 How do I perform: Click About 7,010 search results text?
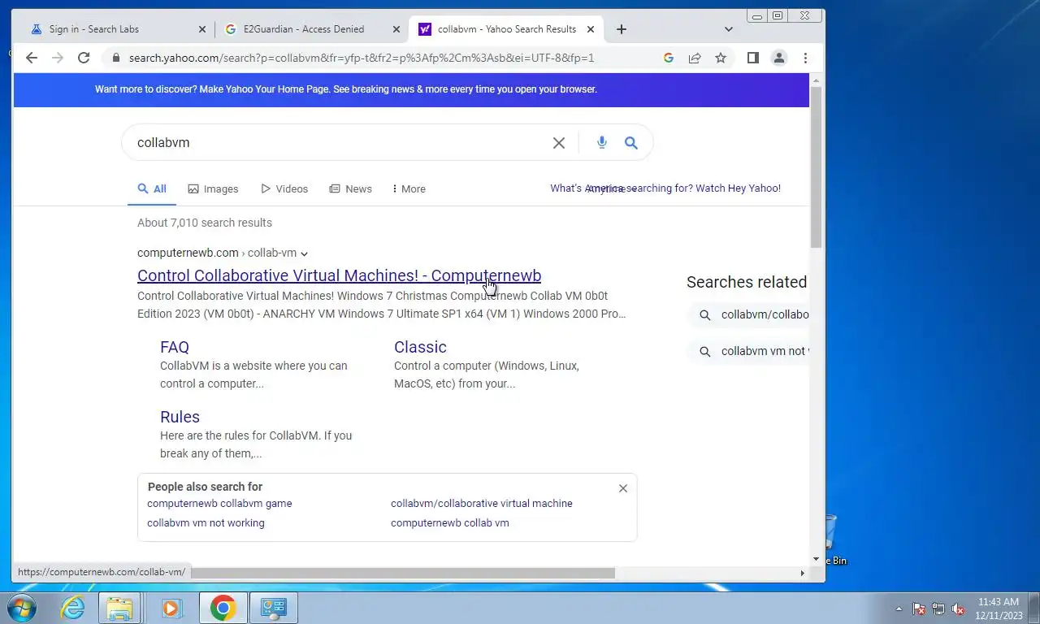coord(205,223)
